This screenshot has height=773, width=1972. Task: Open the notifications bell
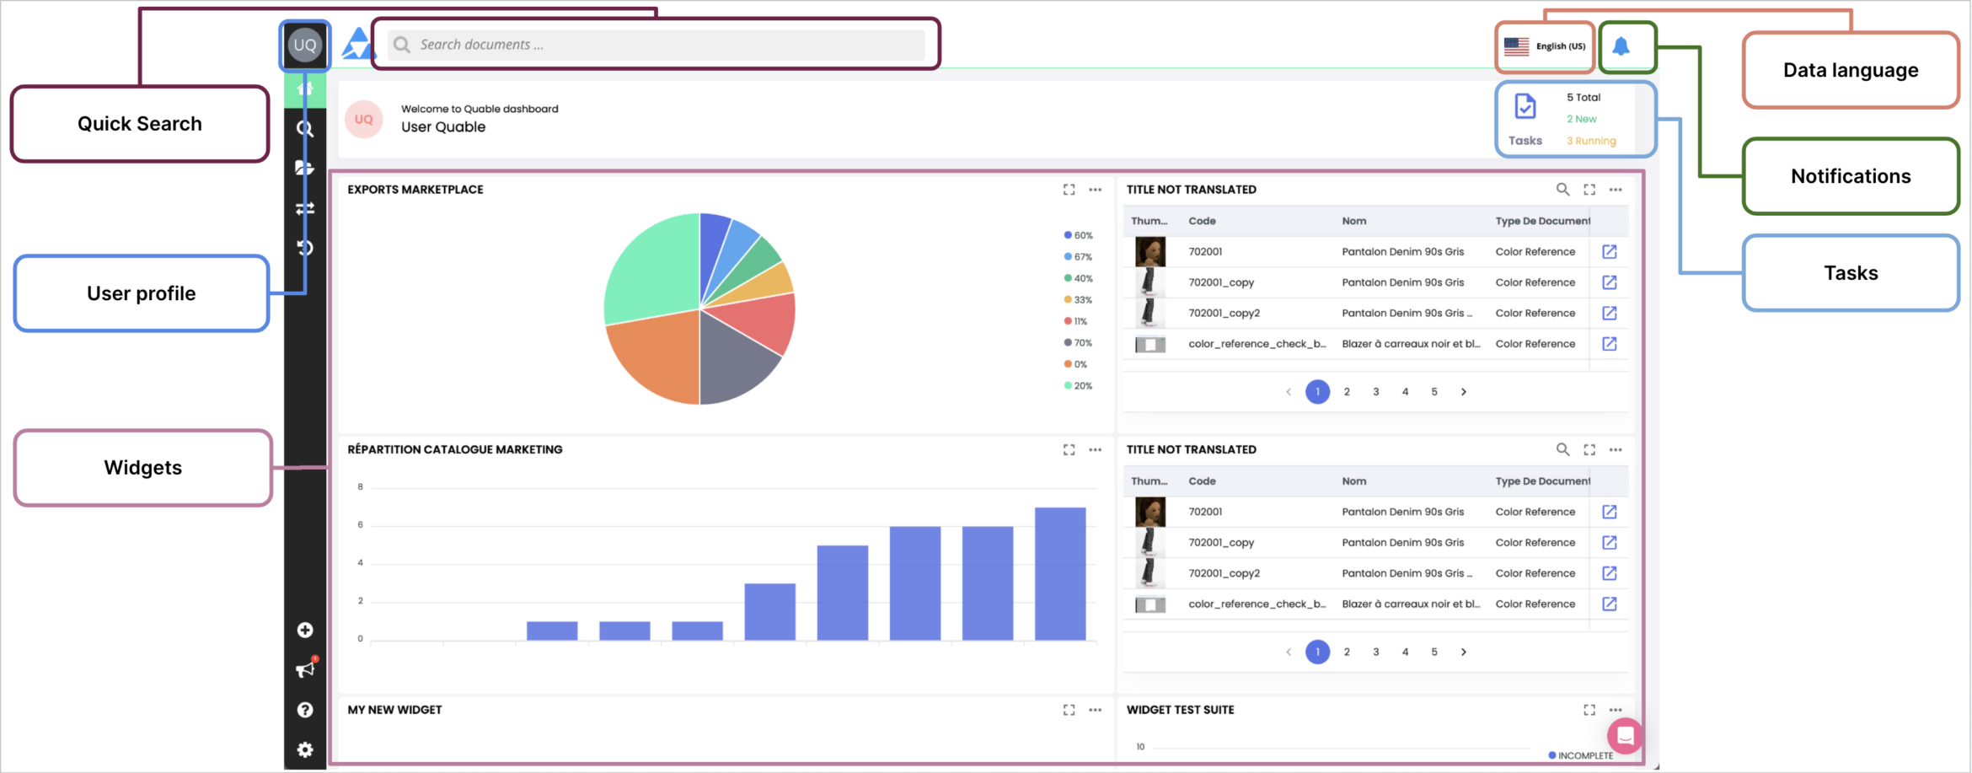(1621, 46)
